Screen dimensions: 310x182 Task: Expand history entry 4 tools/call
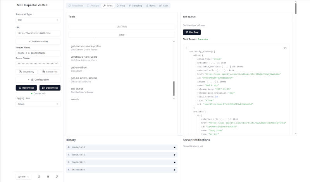tap(122, 147)
